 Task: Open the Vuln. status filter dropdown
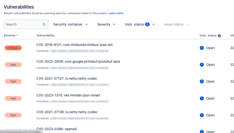pos(140,24)
